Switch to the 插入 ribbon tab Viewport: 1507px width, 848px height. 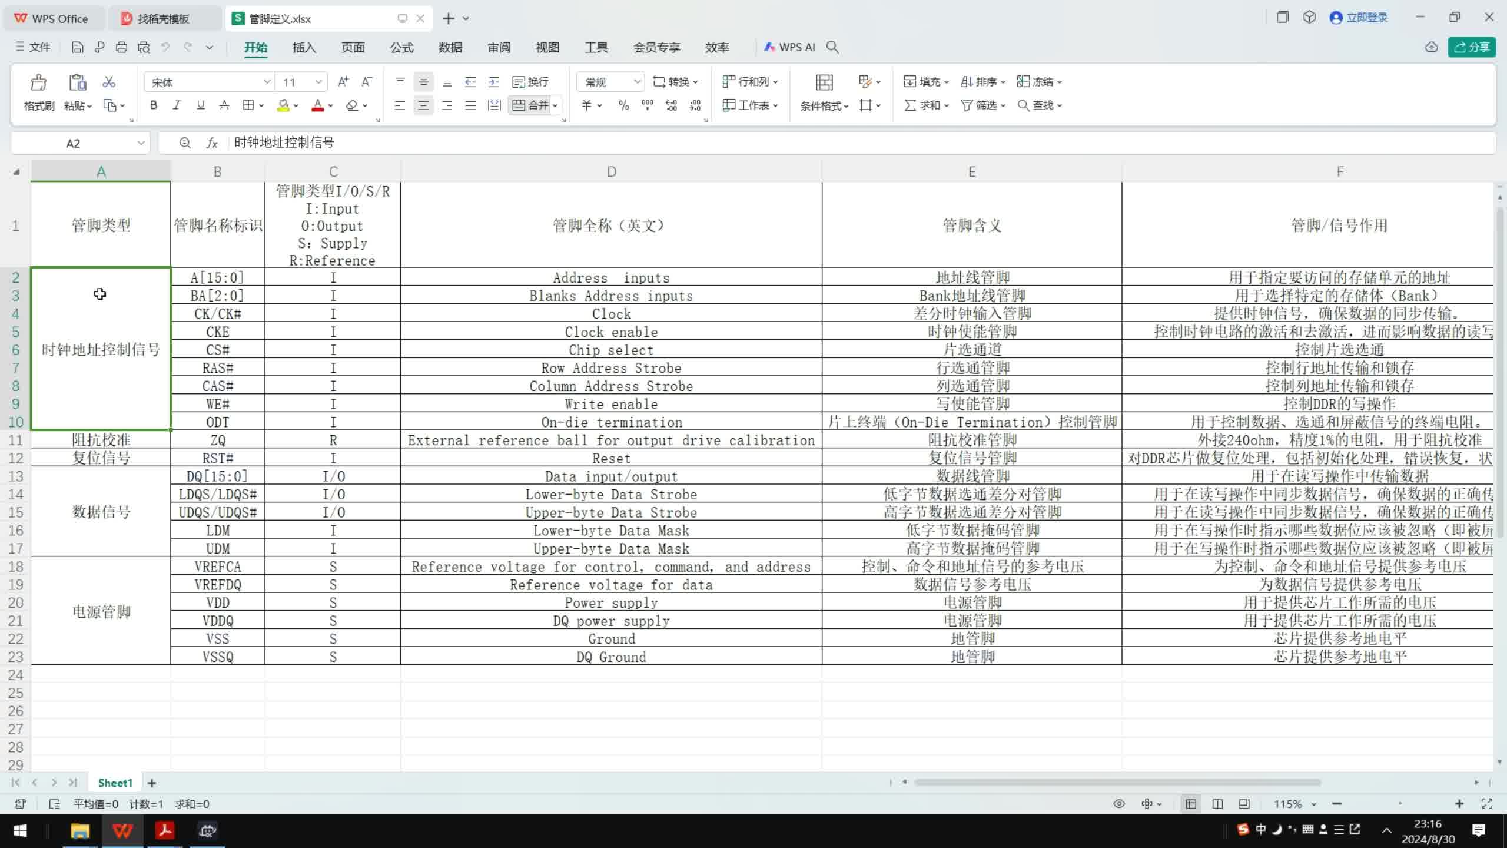[x=304, y=47]
